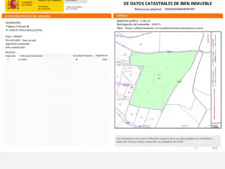
Task: Click the "Cultivo/aprovechamiento" column header
Action: pos(31,56)
